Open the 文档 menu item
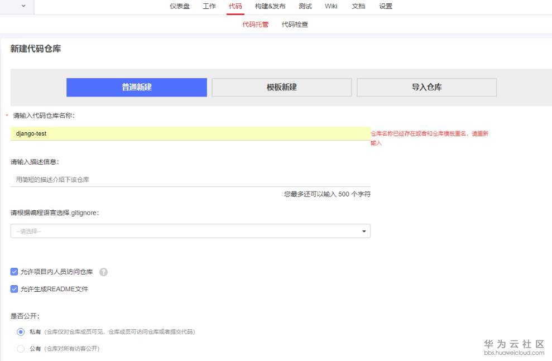 pyautogui.click(x=358, y=6)
